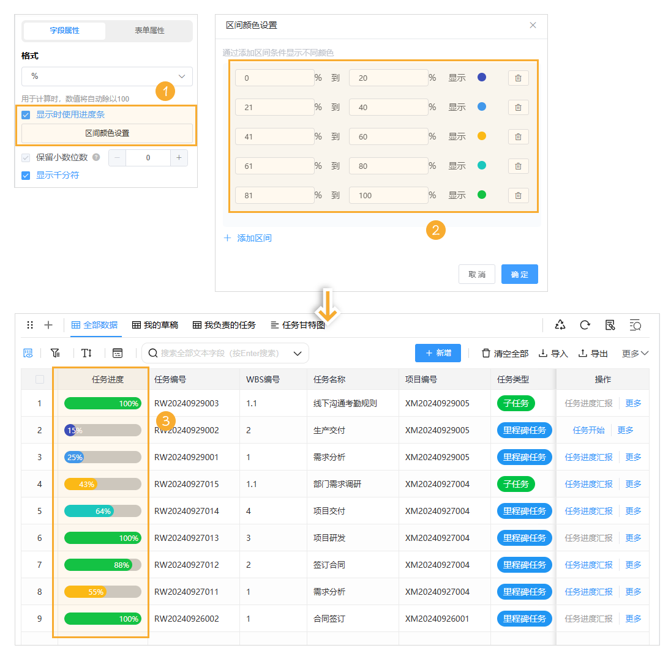Viewport: 671px width, 659px height.
Task: Expand the search field dropdown arrow
Action: 298,353
